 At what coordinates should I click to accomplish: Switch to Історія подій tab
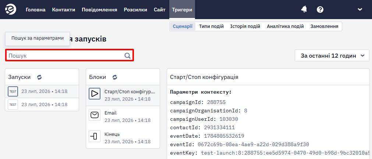click(245, 26)
